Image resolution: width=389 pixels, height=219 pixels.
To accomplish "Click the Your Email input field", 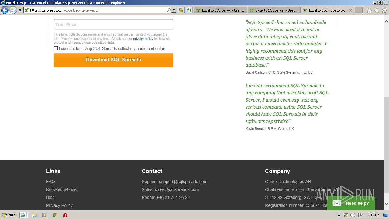I will click(113, 24).
